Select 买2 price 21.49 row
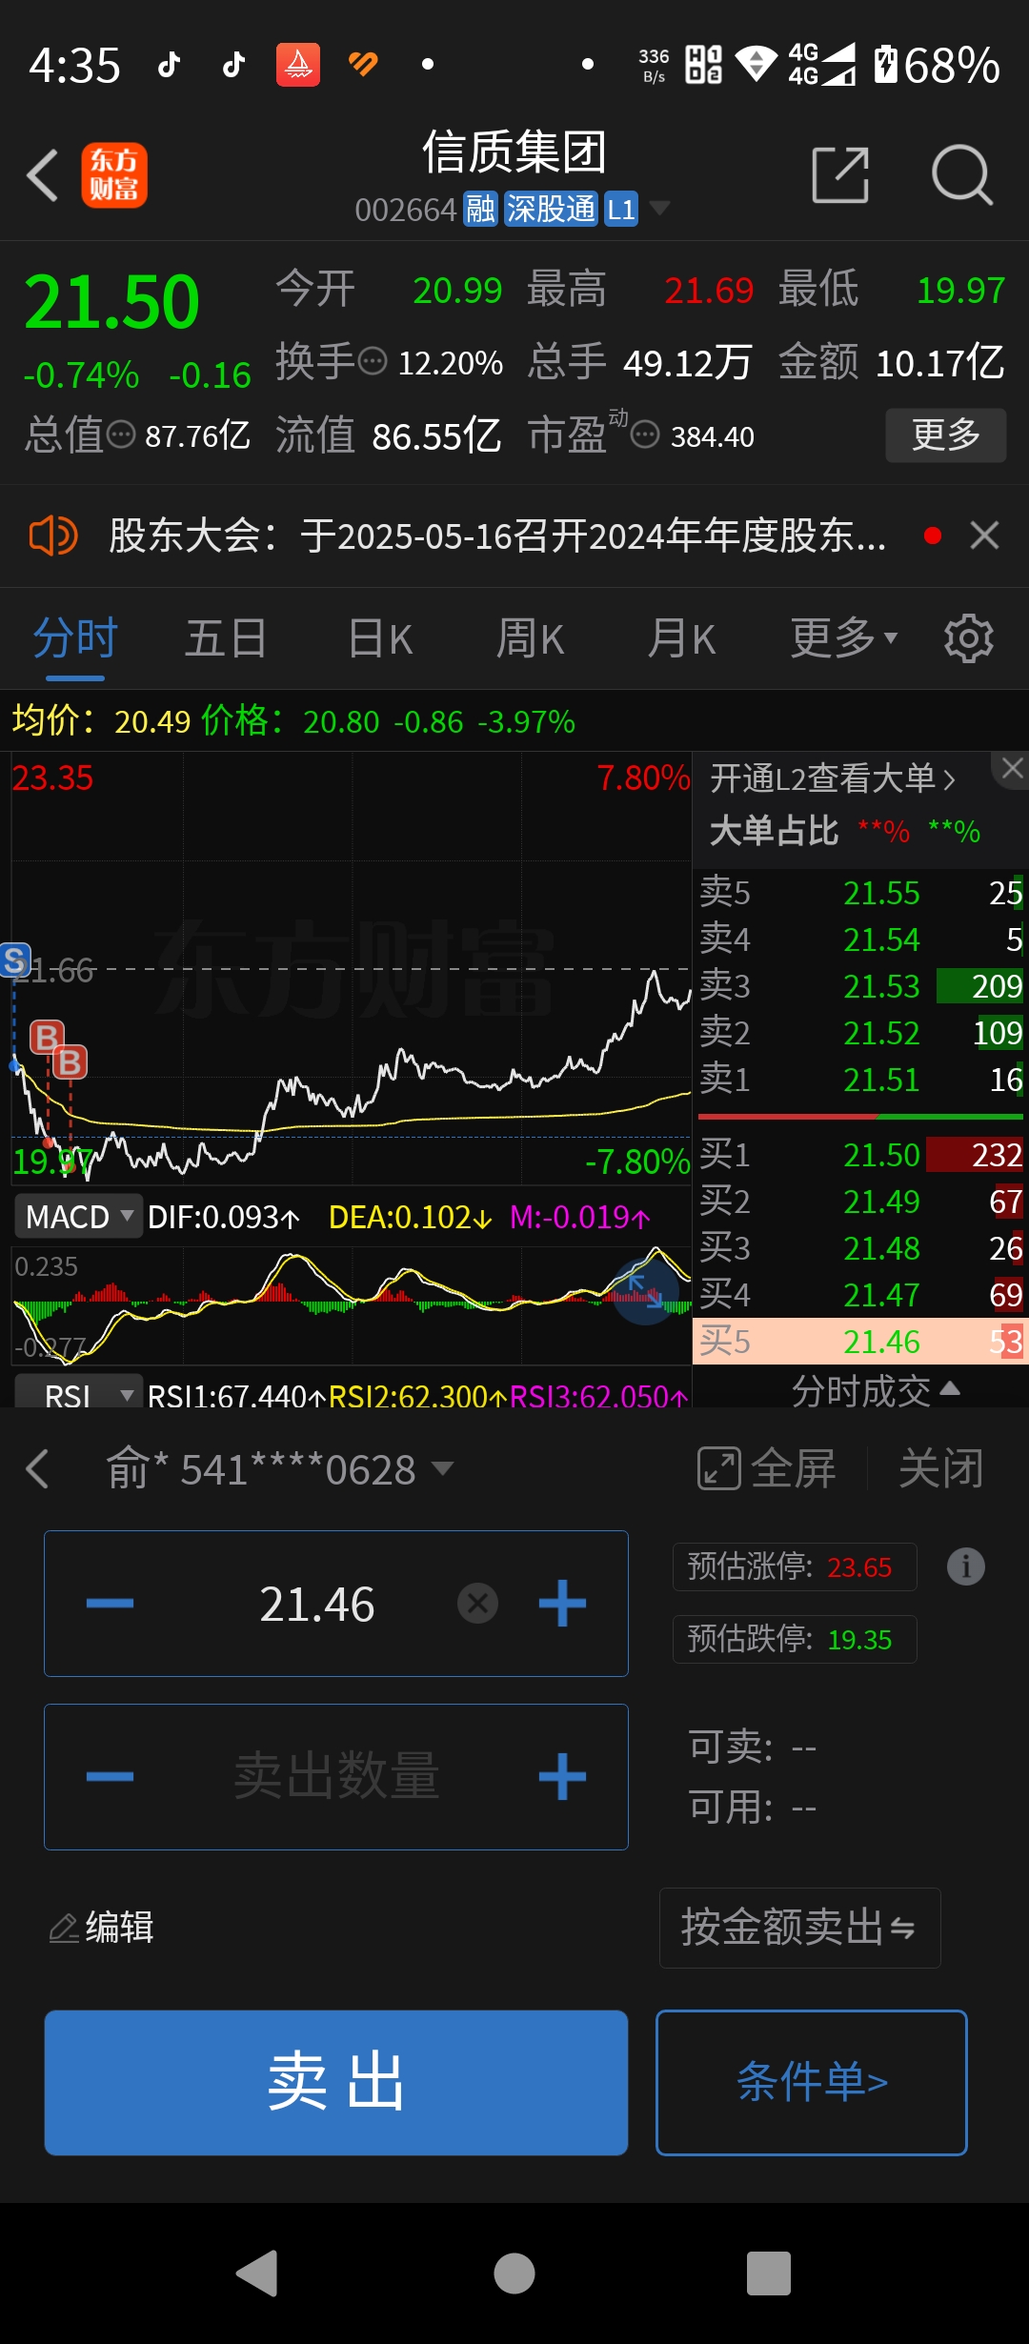This screenshot has height=2344, width=1029. (860, 1202)
